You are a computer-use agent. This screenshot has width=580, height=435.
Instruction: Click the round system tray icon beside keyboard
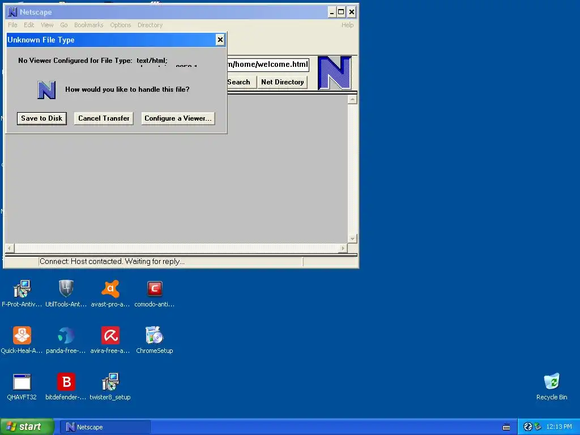528,427
